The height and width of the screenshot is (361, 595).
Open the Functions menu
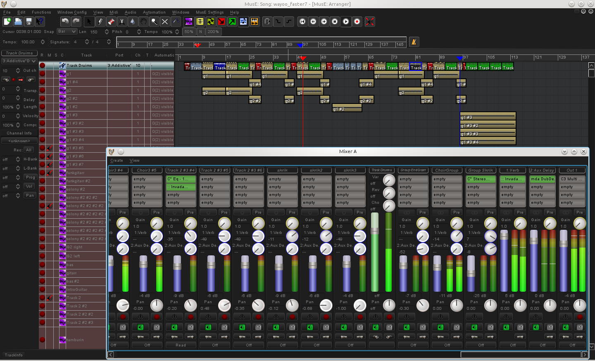(41, 12)
